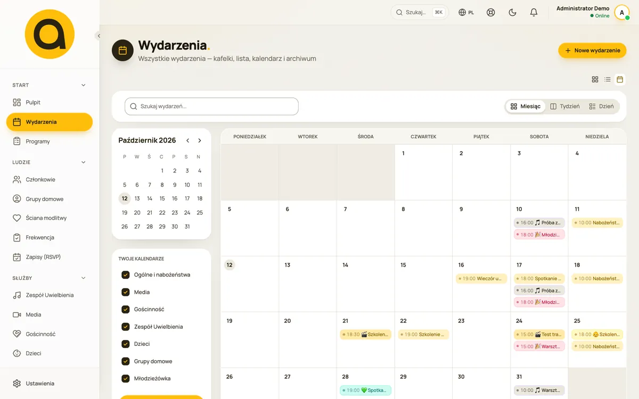Image resolution: width=639 pixels, height=399 pixels.
Task: Click the Szukaj wydarzeń search field
Action: pyautogui.click(x=211, y=106)
